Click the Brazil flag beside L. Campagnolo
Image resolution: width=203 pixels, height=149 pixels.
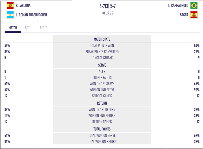[x=194, y=5]
